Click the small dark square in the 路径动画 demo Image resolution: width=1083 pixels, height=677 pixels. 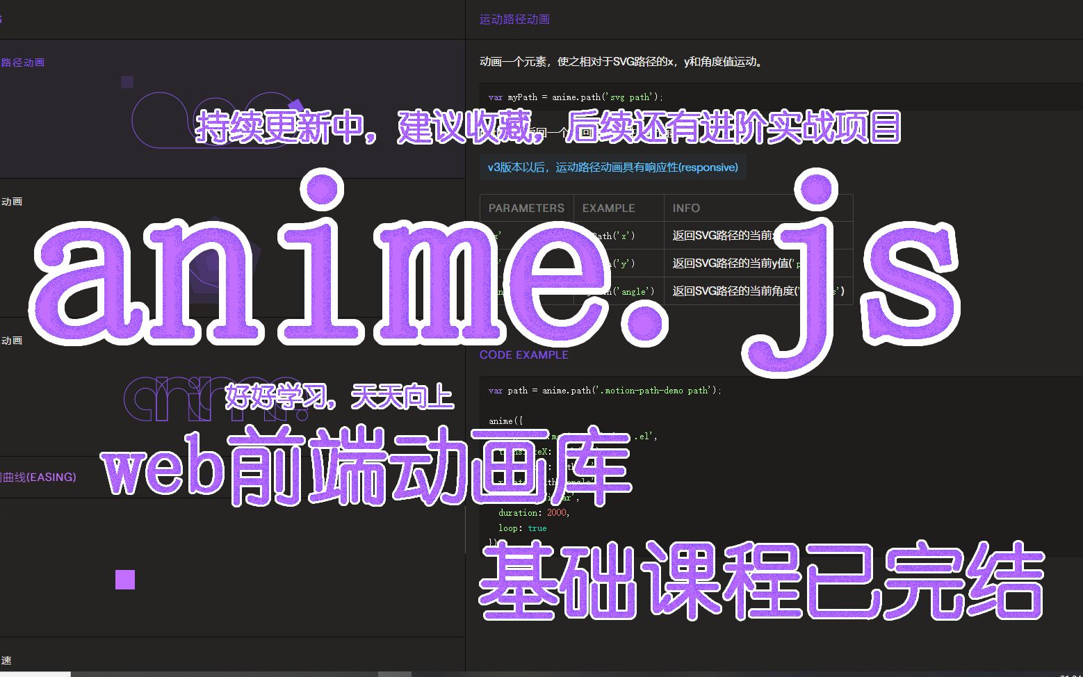coord(127,82)
